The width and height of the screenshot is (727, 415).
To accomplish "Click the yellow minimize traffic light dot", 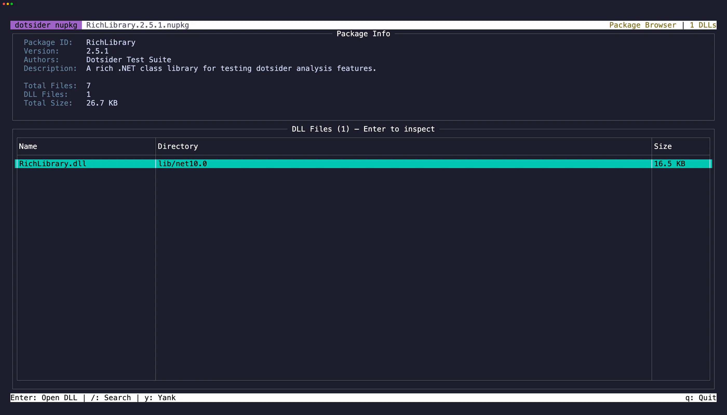I will pyautogui.click(x=8, y=4).
